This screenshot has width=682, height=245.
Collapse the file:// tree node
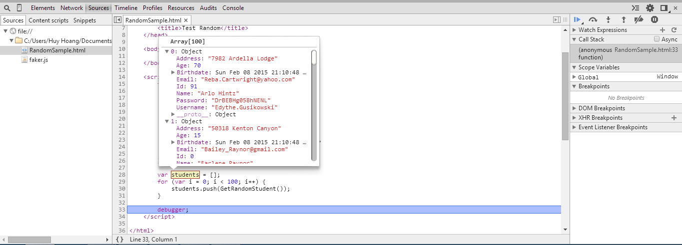pyautogui.click(x=5, y=31)
